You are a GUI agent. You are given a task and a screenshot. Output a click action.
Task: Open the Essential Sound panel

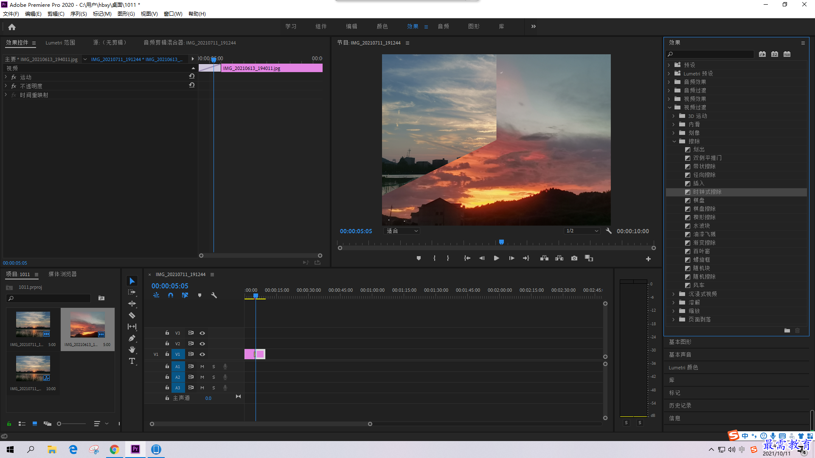[x=680, y=355]
